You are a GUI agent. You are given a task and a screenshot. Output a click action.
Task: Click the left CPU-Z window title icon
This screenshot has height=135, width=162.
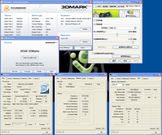[x=2, y=75]
